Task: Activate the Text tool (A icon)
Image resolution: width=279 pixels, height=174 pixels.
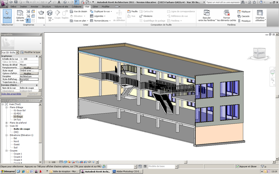Action: [x=59, y=2]
